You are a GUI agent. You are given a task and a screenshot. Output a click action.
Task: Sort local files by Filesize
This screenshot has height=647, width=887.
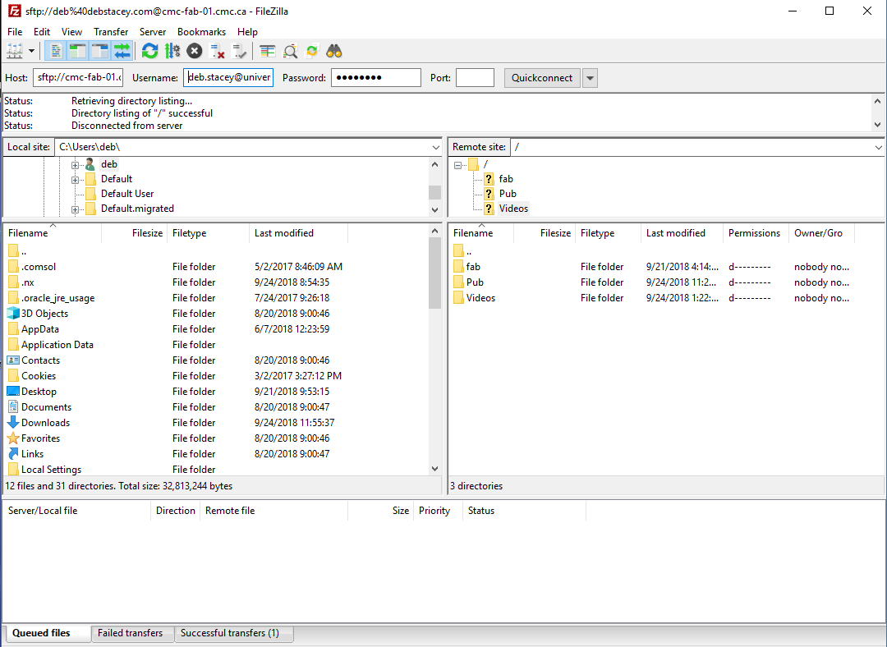(x=135, y=233)
